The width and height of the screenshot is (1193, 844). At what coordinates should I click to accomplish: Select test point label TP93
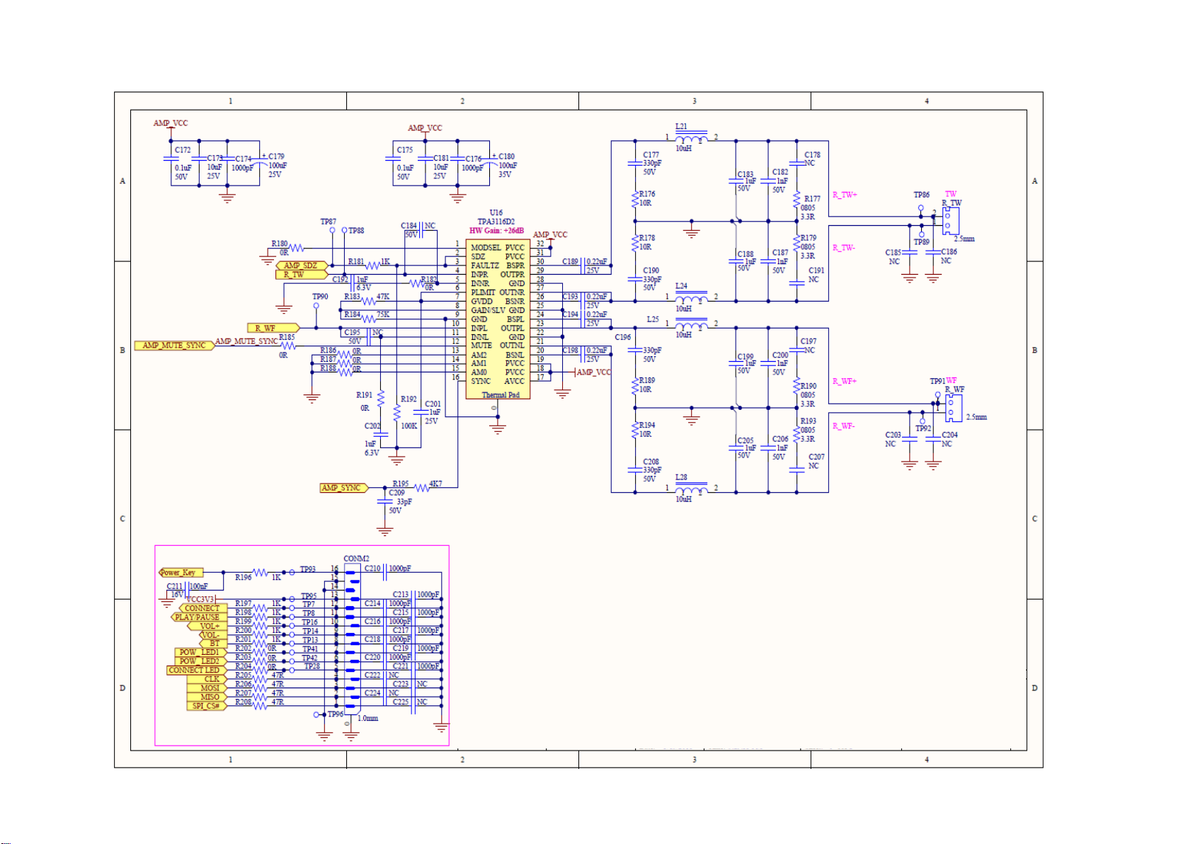coord(308,569)
